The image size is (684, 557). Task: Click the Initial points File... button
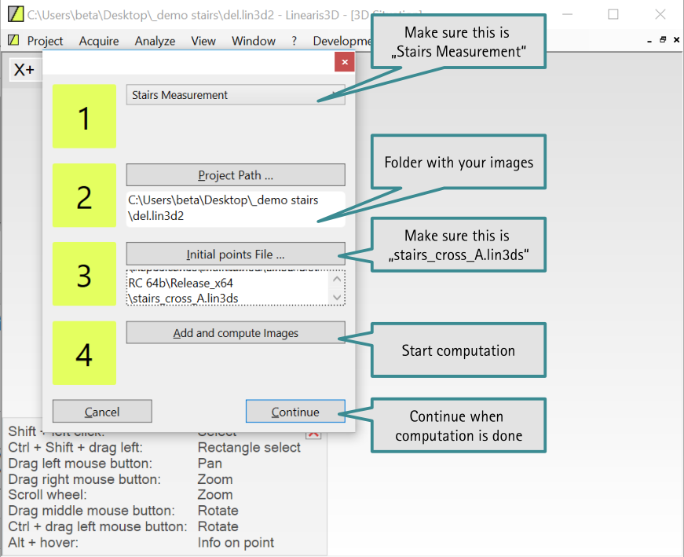[x=236, y=255]
